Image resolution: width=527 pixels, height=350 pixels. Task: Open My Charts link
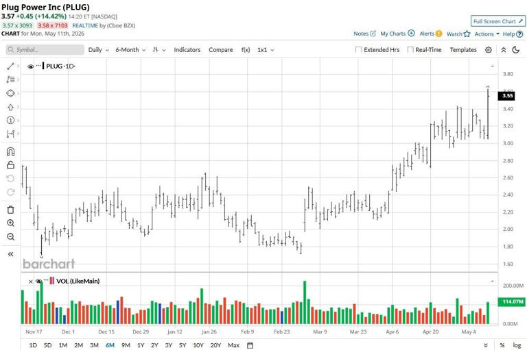pyautogui.click(x=397, y=34)
